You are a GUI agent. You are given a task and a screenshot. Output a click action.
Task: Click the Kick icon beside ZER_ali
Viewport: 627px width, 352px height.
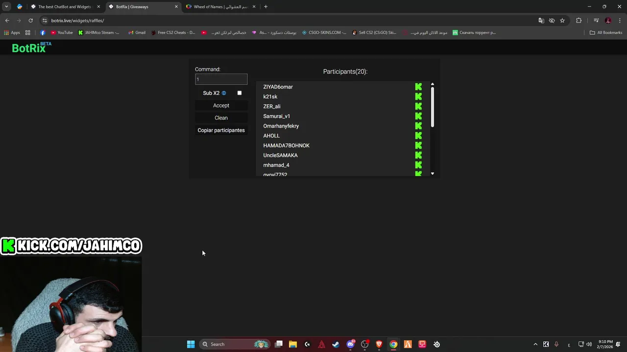click(x=418, y=106)
